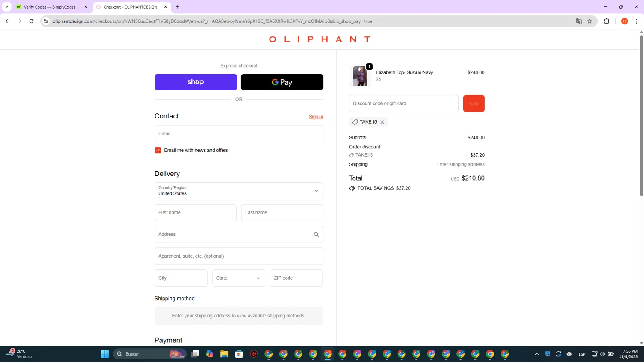Pay with Shop express checkout

point(196,82)
